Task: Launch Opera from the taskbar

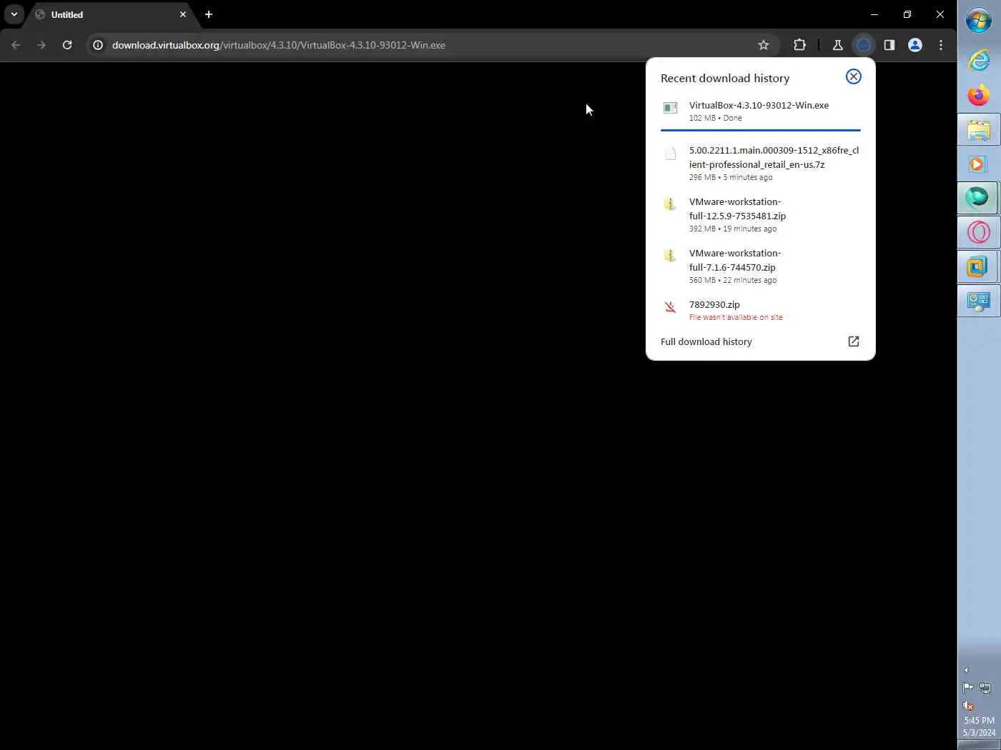Action: click(979, 232)
